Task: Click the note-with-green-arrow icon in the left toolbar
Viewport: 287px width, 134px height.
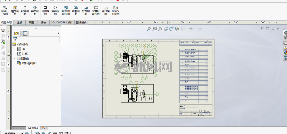Action: (3, 42)
